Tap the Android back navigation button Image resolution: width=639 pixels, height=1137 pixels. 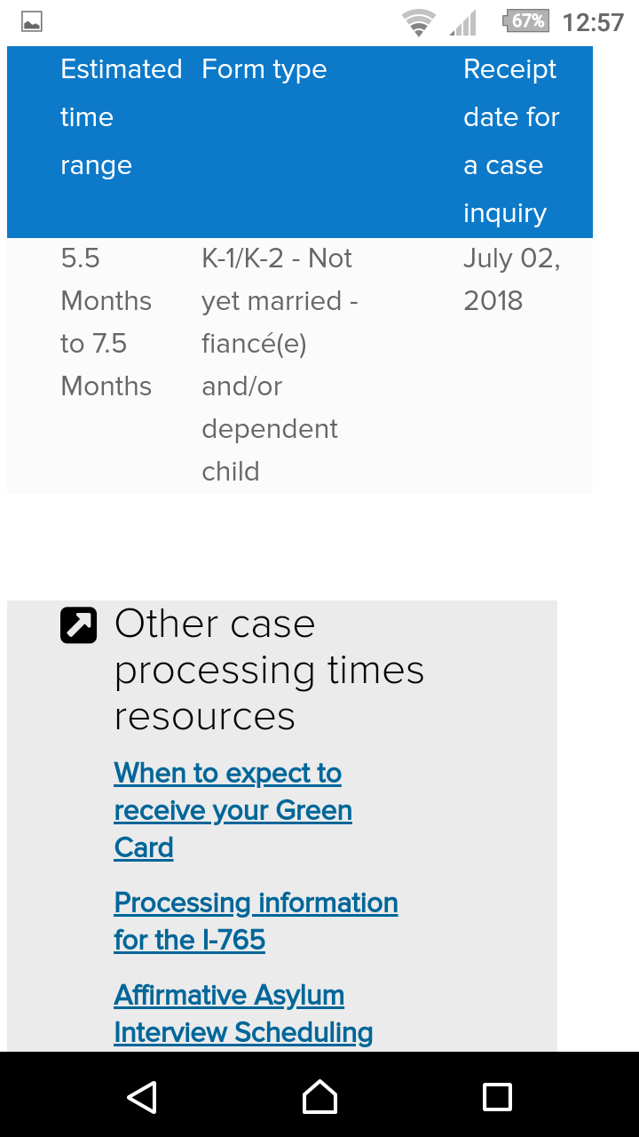pyautogui.click(x=142, y=1096)
